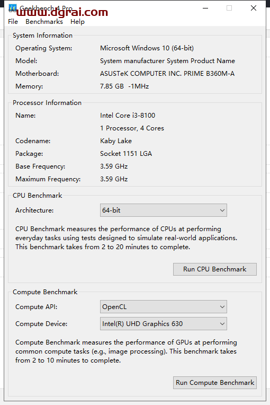
Task: Select the text Intel Core i3-8100
Action: (x=128, y=116)
